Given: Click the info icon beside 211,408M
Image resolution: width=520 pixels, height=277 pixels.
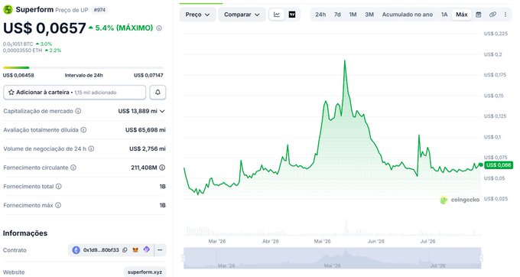Looking at the screenshot, I should tap(162, 168).
